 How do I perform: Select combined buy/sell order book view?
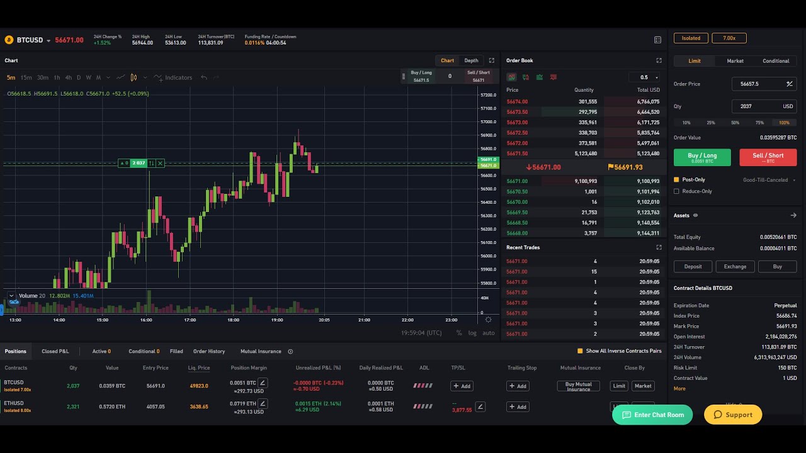(511, 77)
